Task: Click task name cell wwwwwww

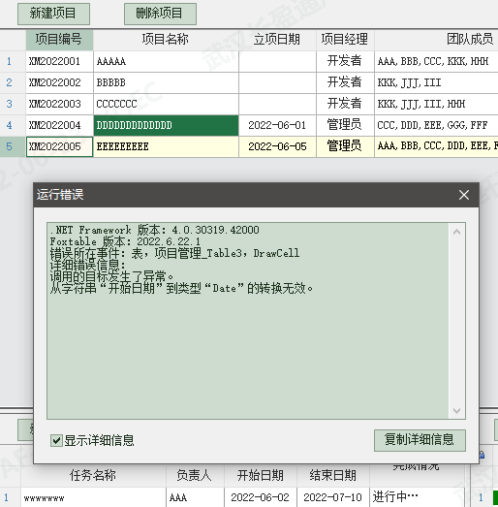Action: point(93,497)
